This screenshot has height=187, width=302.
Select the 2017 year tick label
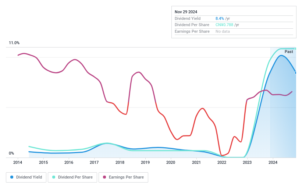click(94, 162)
